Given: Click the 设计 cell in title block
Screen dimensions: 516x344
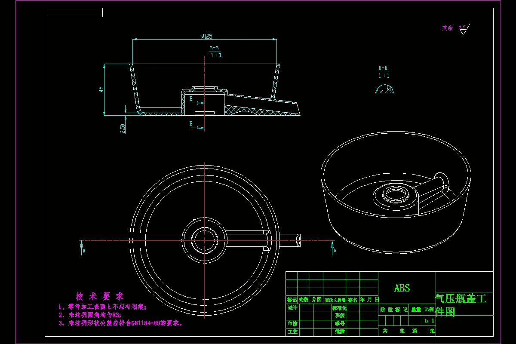Looking at the screenshot, I should coord(292,308).
